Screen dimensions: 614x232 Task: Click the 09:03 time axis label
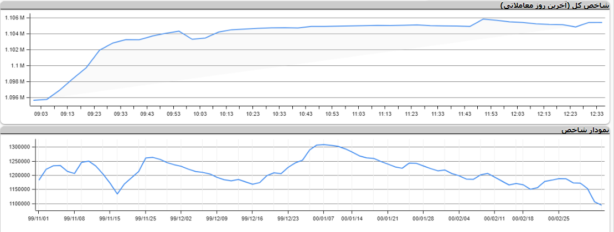pos(41,114)
